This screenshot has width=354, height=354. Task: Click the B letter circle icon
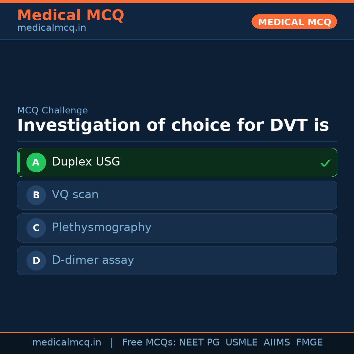[36, 195]
